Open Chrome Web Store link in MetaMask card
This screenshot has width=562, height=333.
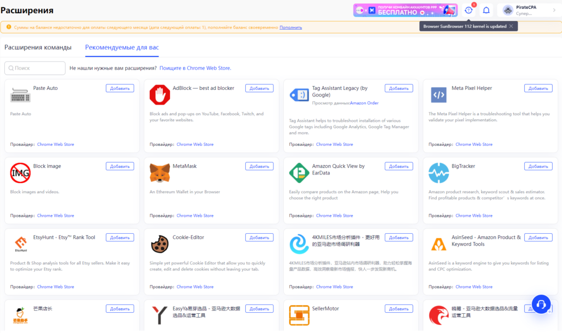click(195, 216)
